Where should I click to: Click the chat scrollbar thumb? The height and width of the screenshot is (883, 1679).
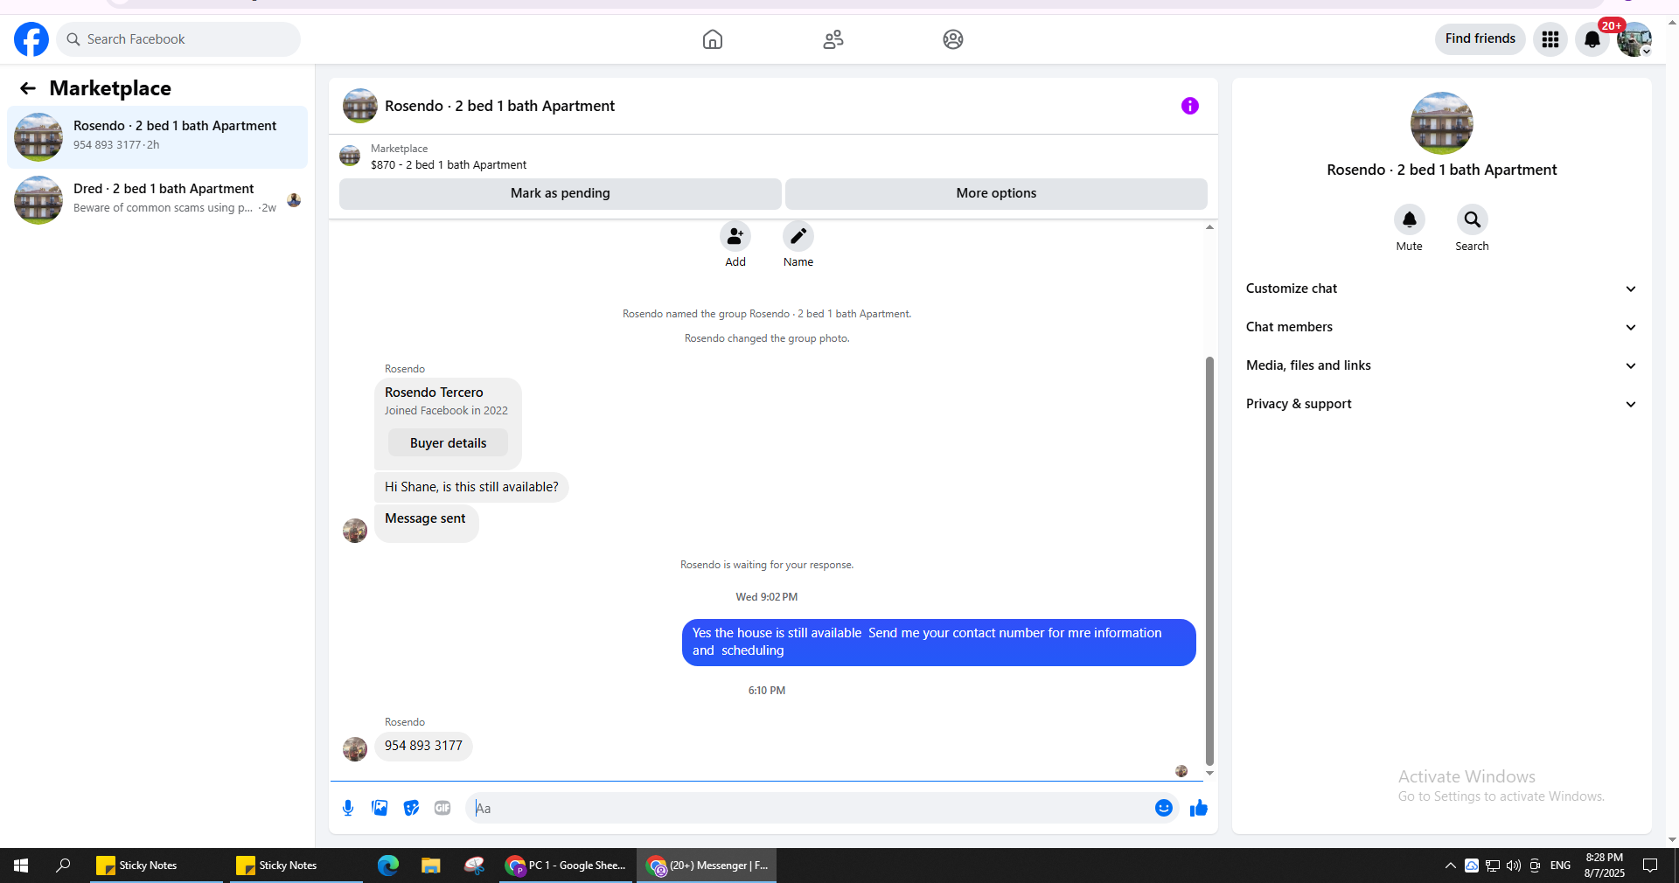tap(1209, 560)
